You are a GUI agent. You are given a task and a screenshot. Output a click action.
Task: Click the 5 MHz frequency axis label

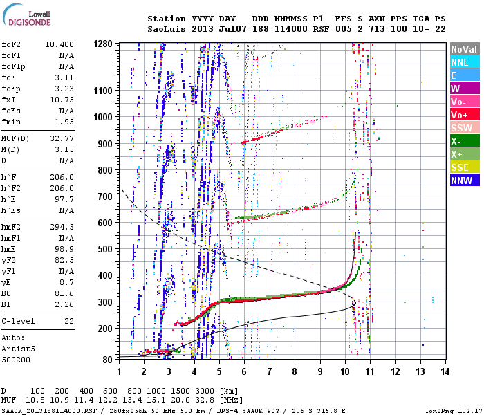[x=219, y=372]
